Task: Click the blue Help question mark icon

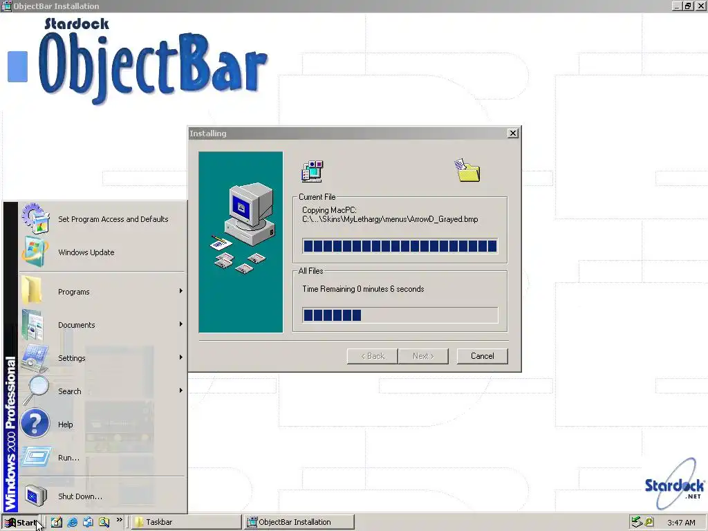Action: coord(35,424)
